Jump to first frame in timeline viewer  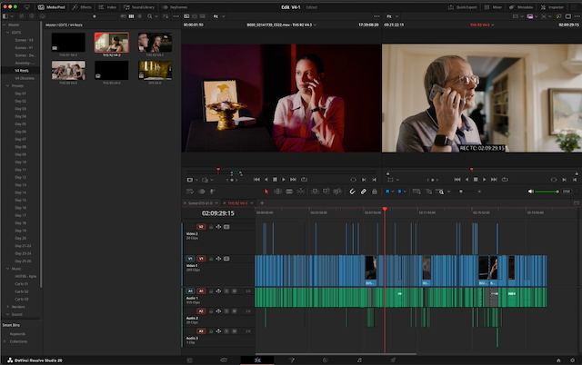pyautogui.click(x=457, y=180)
